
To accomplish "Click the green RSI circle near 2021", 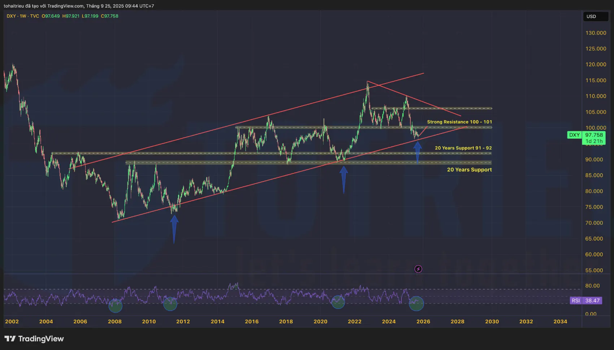I will click(338, 302).
